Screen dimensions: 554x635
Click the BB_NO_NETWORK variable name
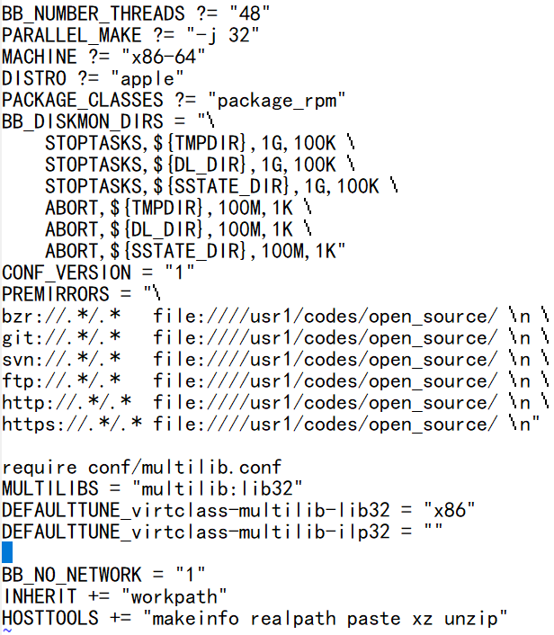[72, 575]
